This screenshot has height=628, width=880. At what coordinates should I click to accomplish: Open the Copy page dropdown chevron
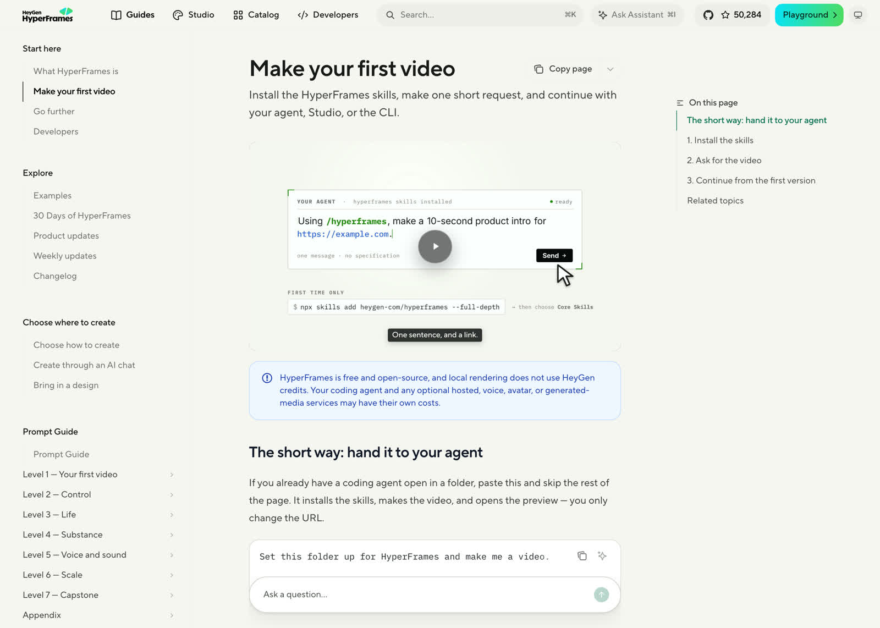(610, 69)
